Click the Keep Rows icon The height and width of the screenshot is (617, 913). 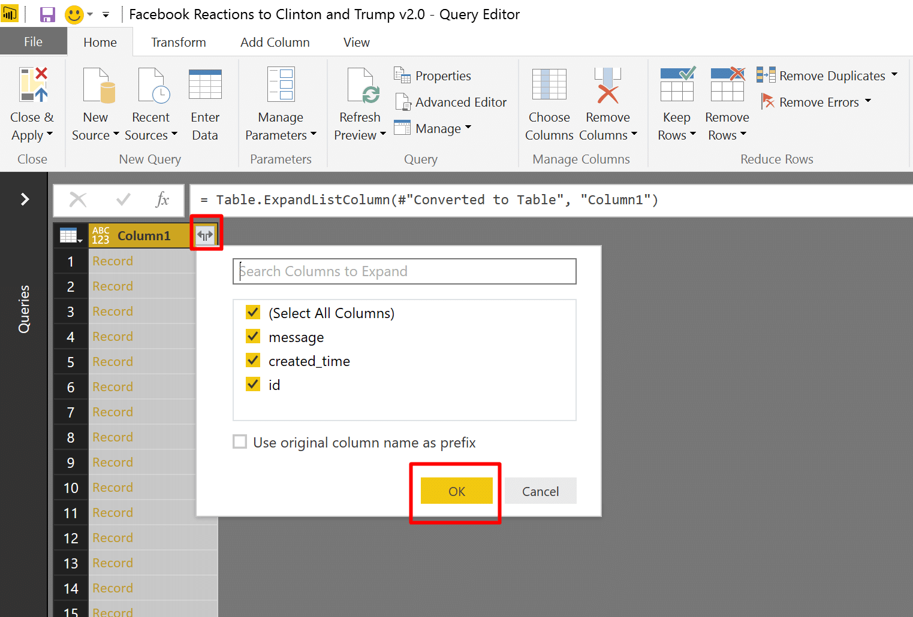(677, 83)
